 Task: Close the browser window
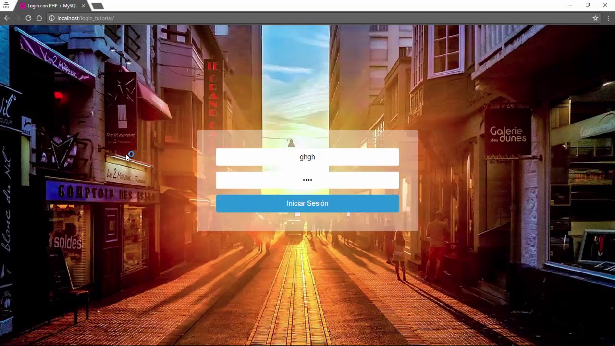(605, 5)
